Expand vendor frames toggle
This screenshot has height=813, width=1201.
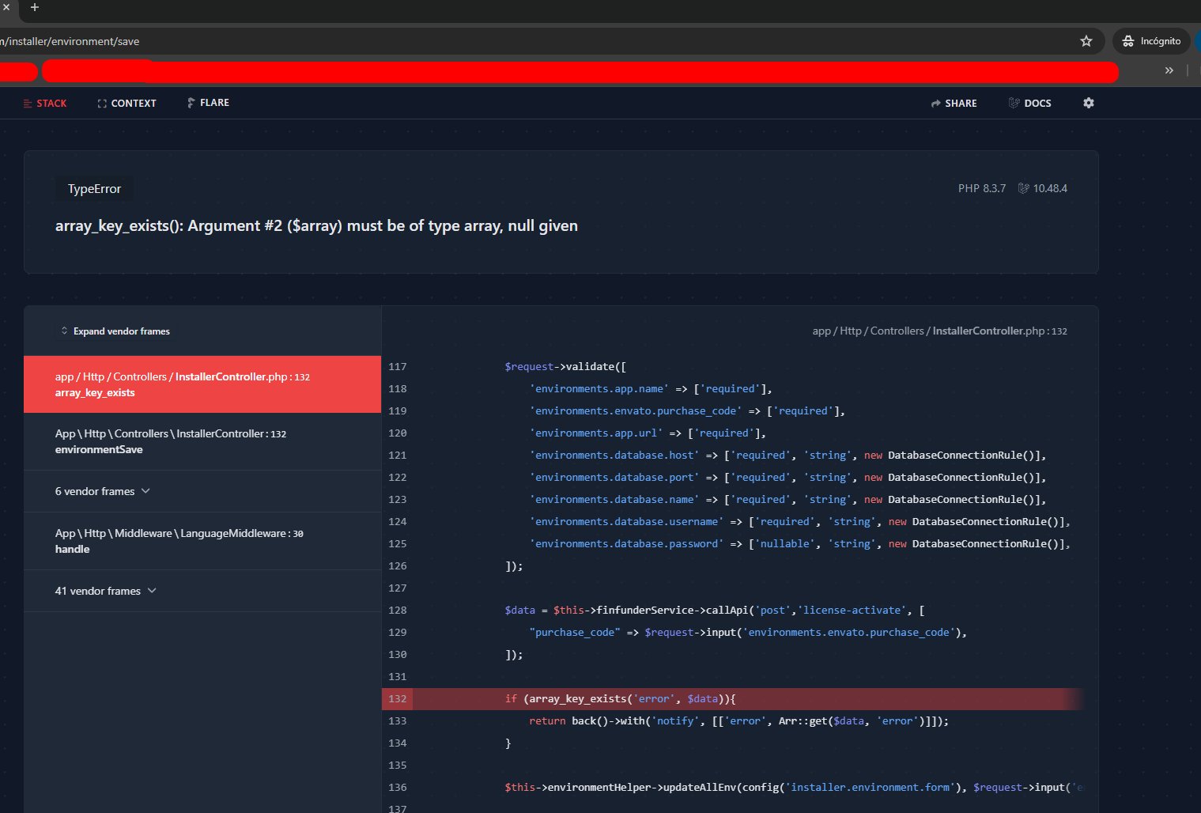(115, 331)
